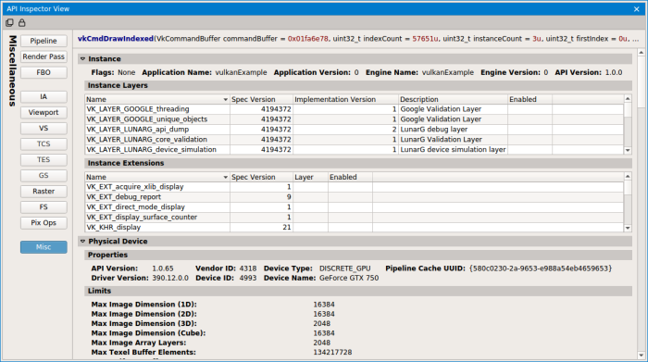Select the FS shader stage
This screenshot has width=648, height=362.
[44, 207]
